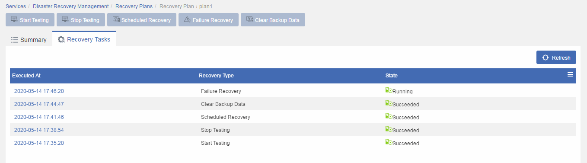
Task: Open the table column menu icon
Action: 570,75
